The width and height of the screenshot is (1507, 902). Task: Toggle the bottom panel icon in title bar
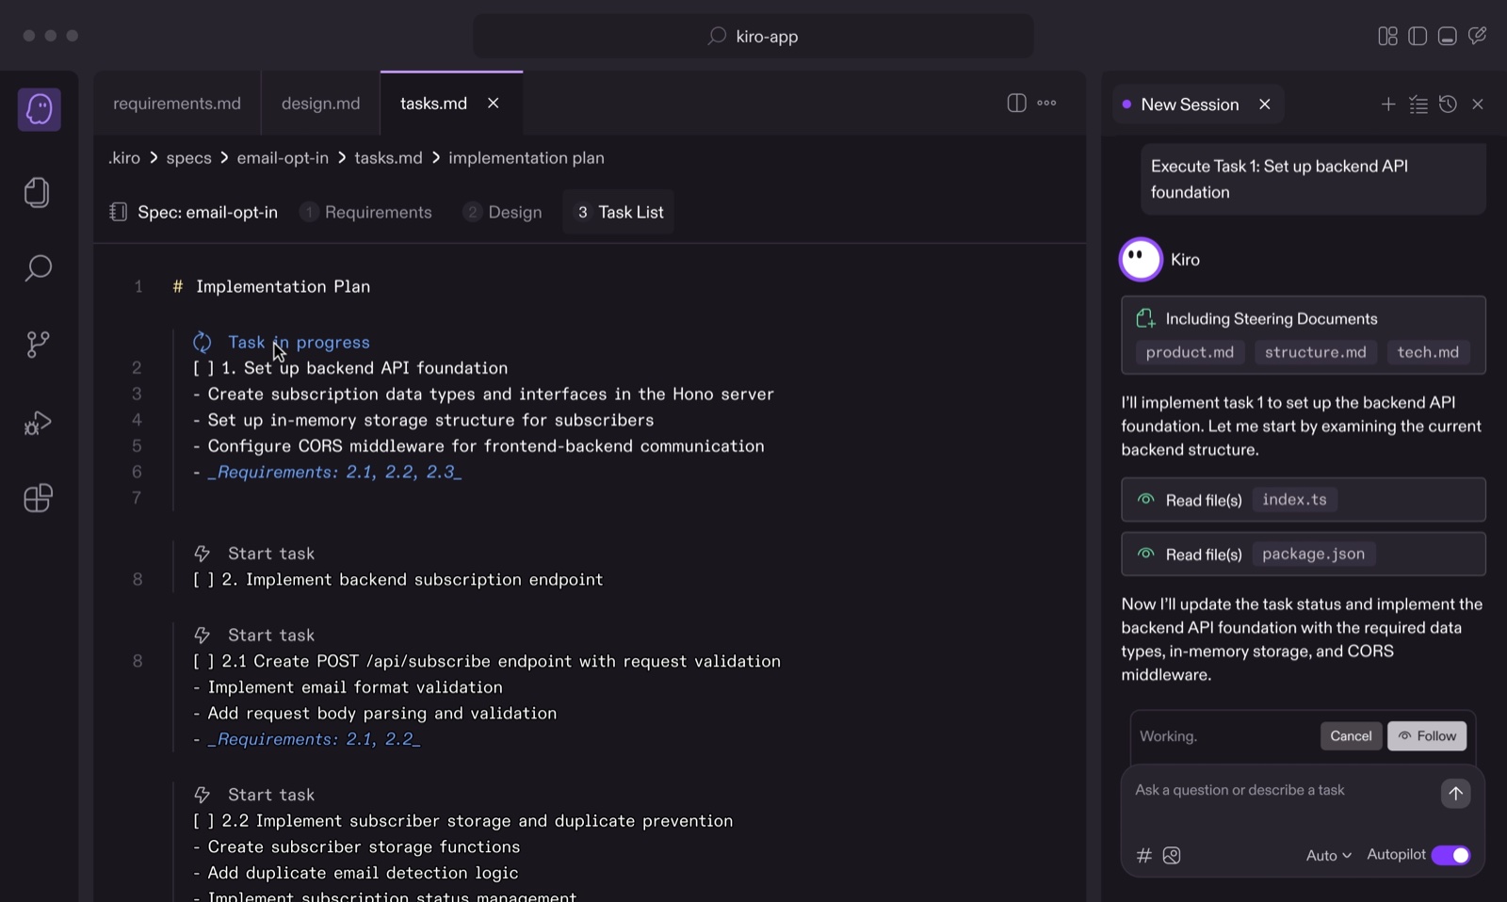(1448, 36)
